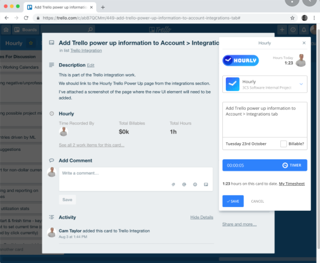
Task: Click the Aug 3 at 1:44 PM timestamp
Action: 73,237
